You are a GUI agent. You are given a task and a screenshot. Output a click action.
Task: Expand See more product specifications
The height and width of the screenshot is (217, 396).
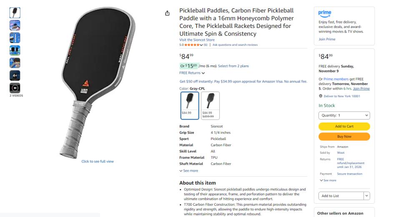189,171
